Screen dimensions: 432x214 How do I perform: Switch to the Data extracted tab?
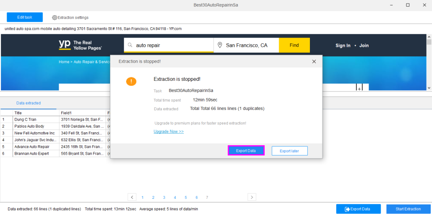coord(28,103)
